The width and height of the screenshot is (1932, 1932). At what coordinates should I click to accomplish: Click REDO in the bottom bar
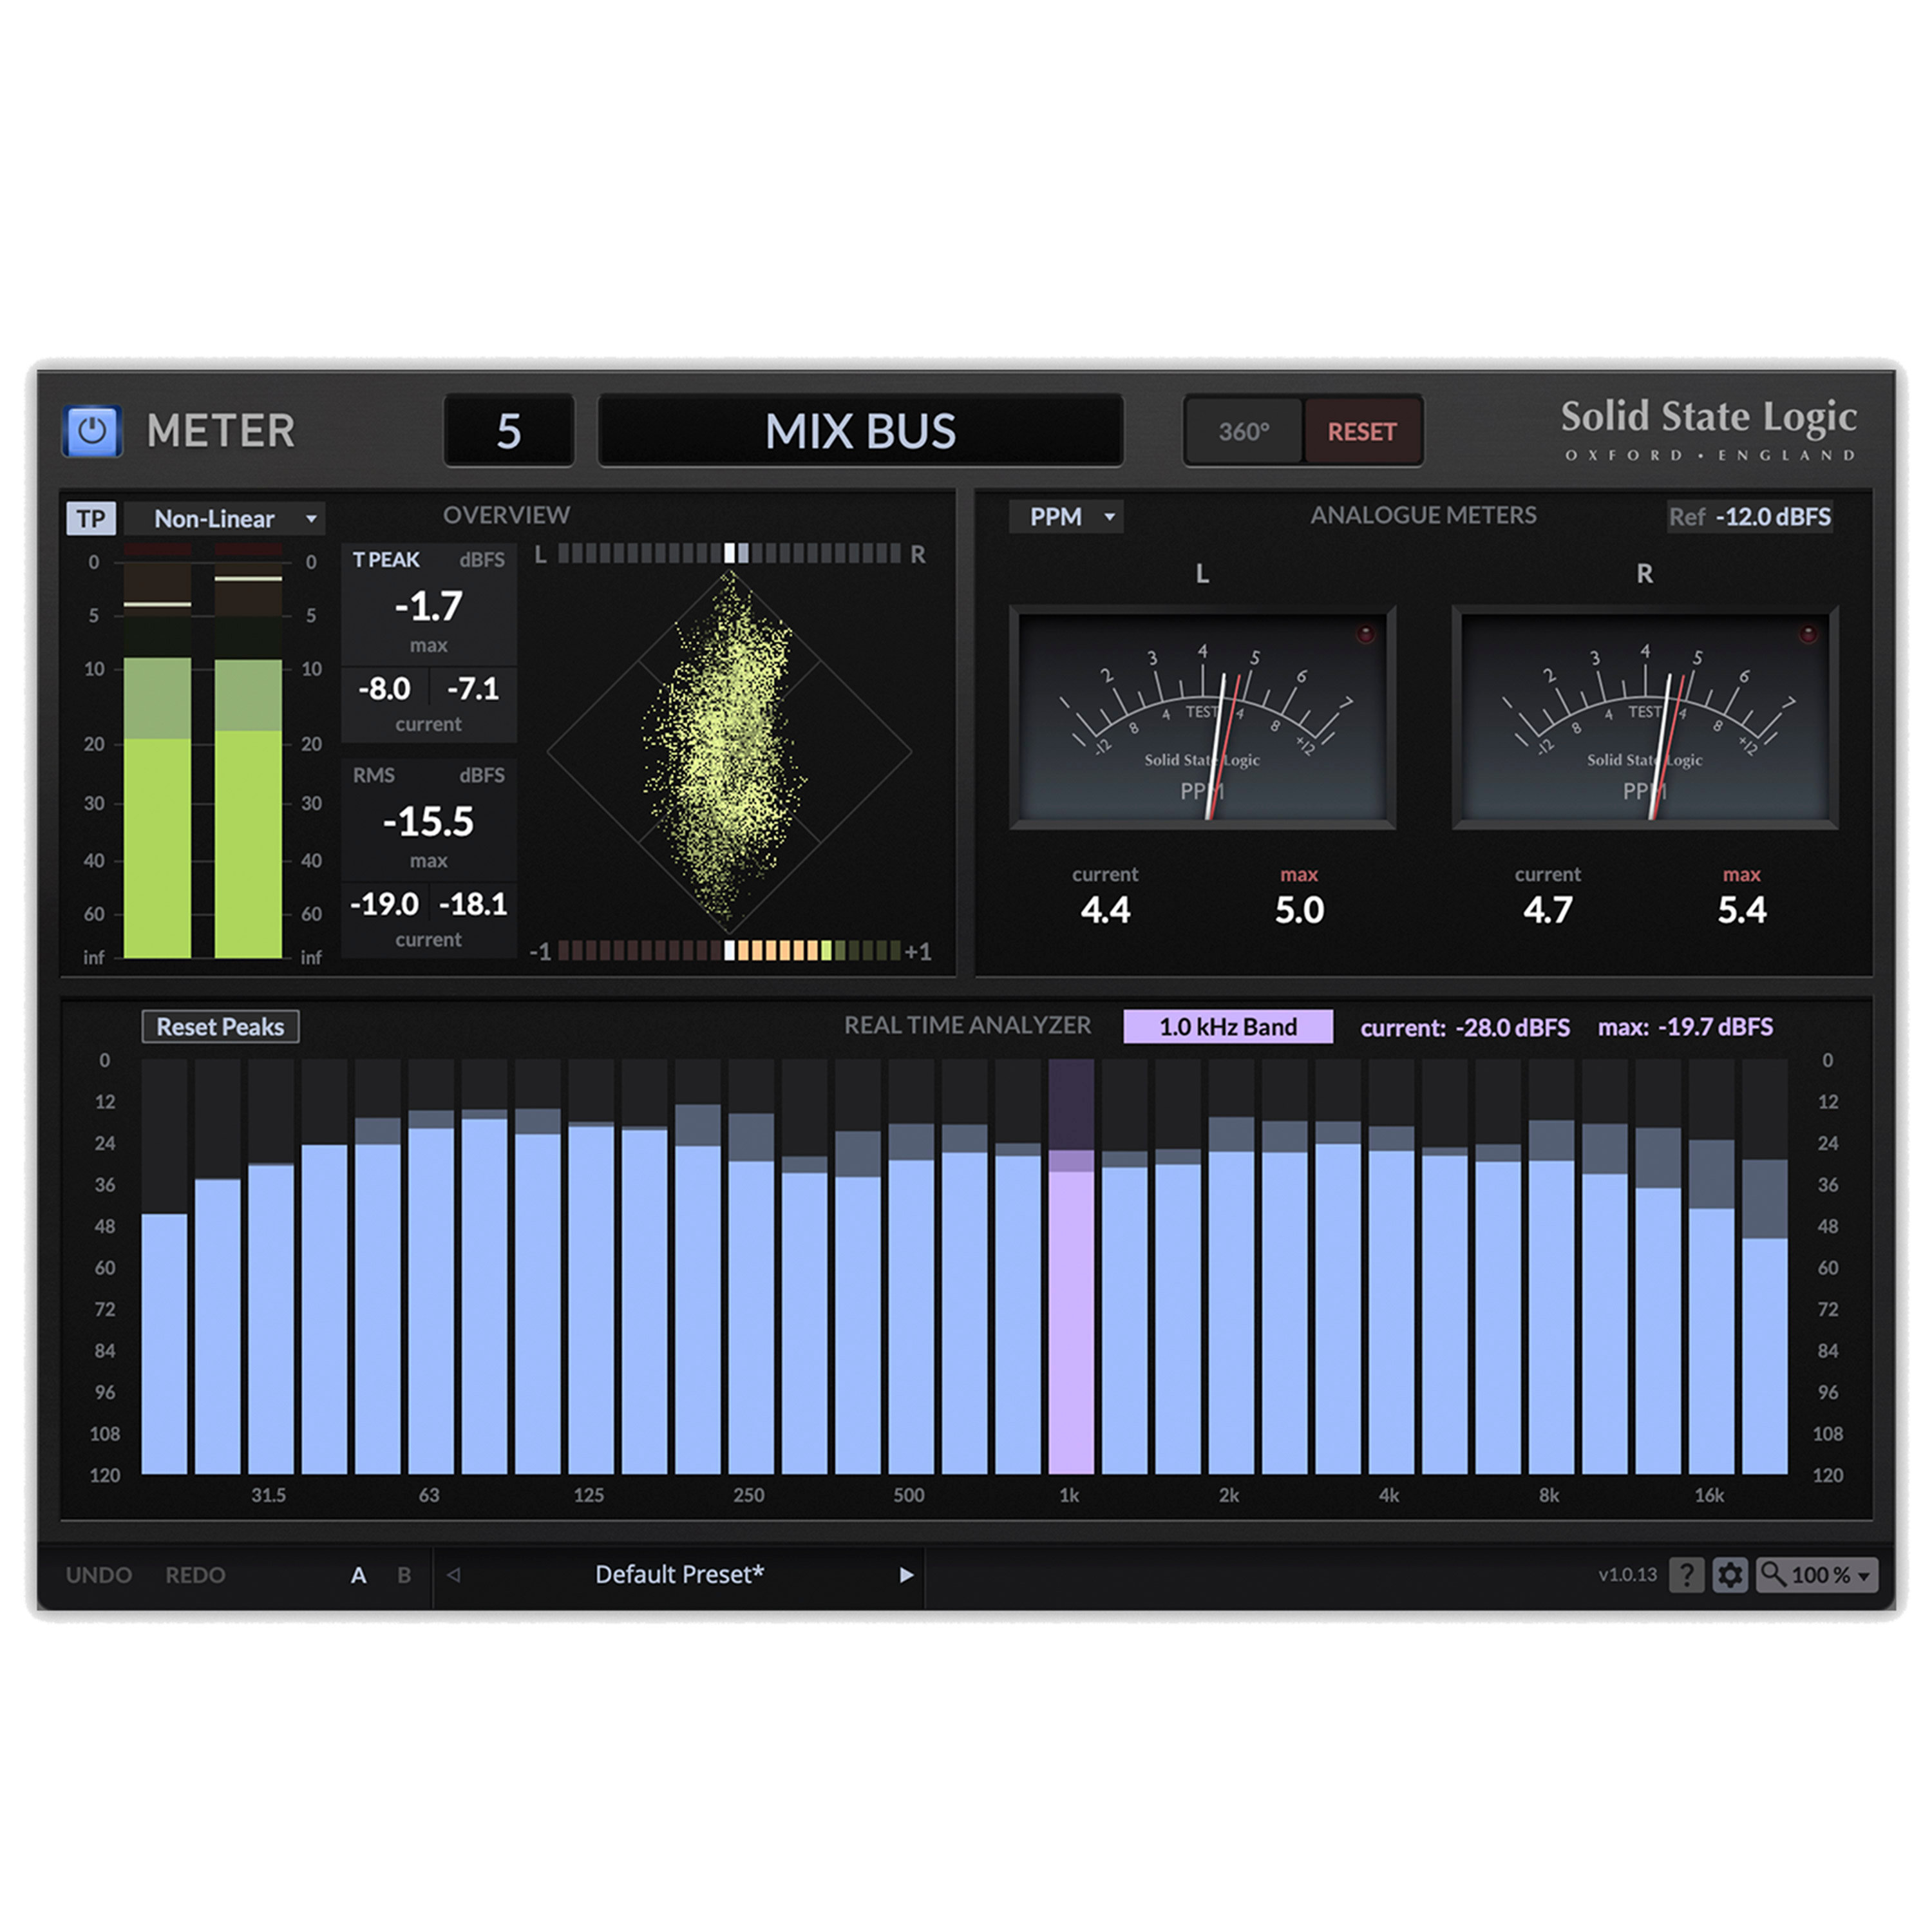click(x=196, y=1575)
